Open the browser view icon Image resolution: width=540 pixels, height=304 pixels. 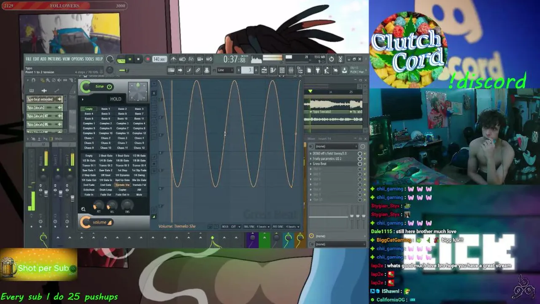click(x=300, y=70)
